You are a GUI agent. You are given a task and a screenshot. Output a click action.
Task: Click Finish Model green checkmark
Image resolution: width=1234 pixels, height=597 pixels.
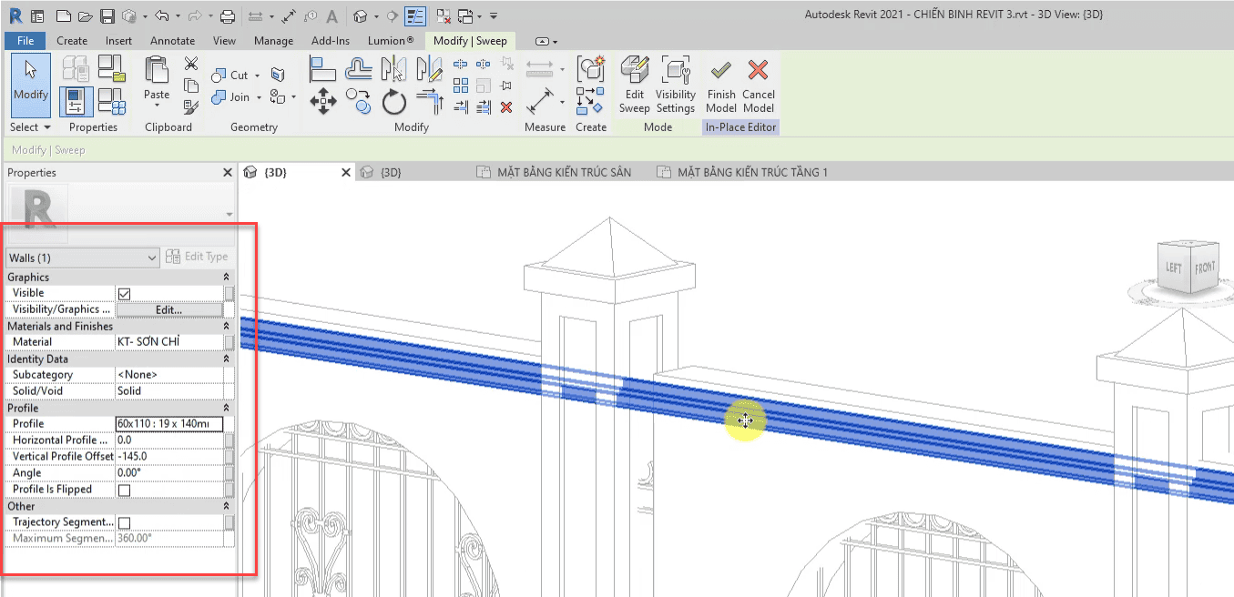721,85
